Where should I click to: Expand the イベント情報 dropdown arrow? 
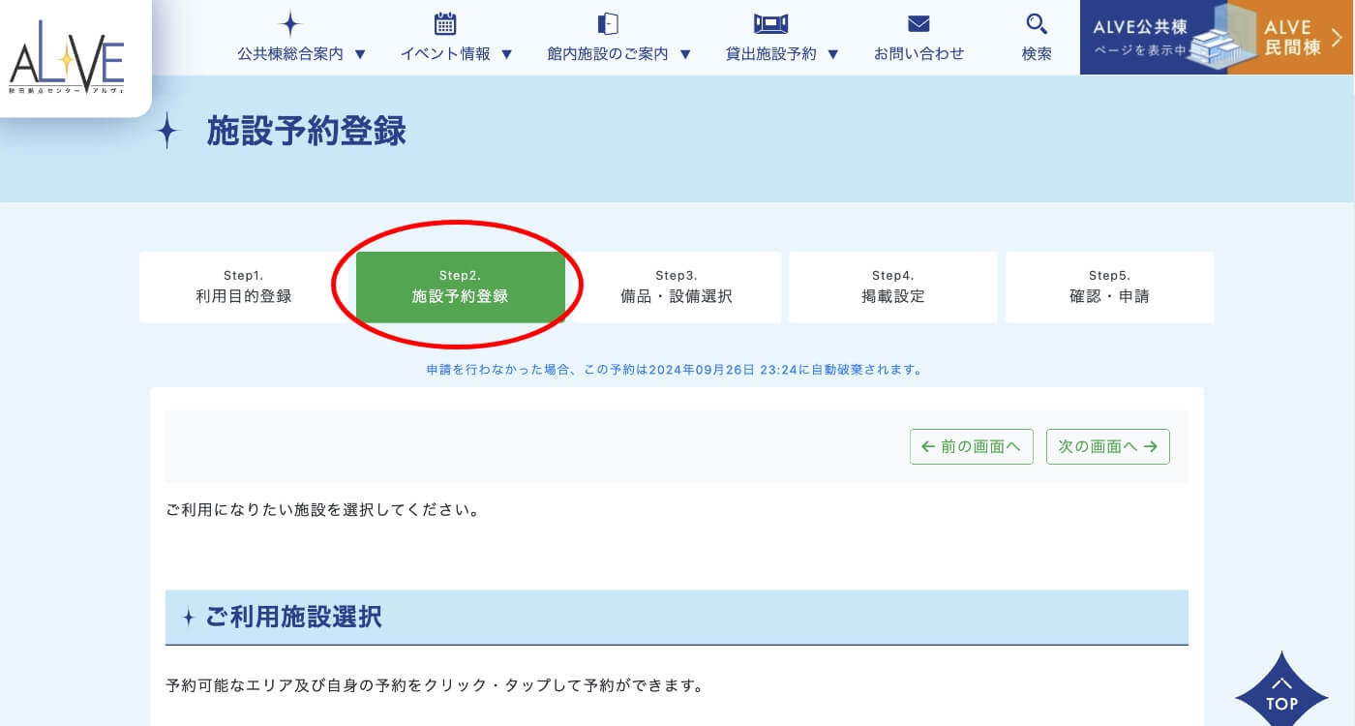click(x=506, y=54)
